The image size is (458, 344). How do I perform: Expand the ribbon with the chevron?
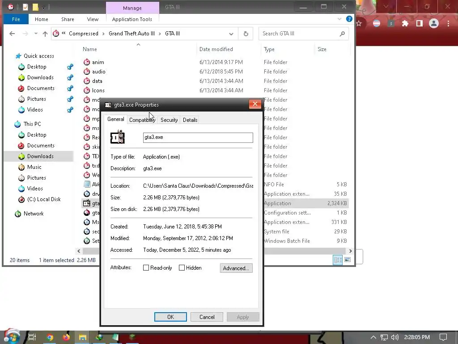(339, 19)
